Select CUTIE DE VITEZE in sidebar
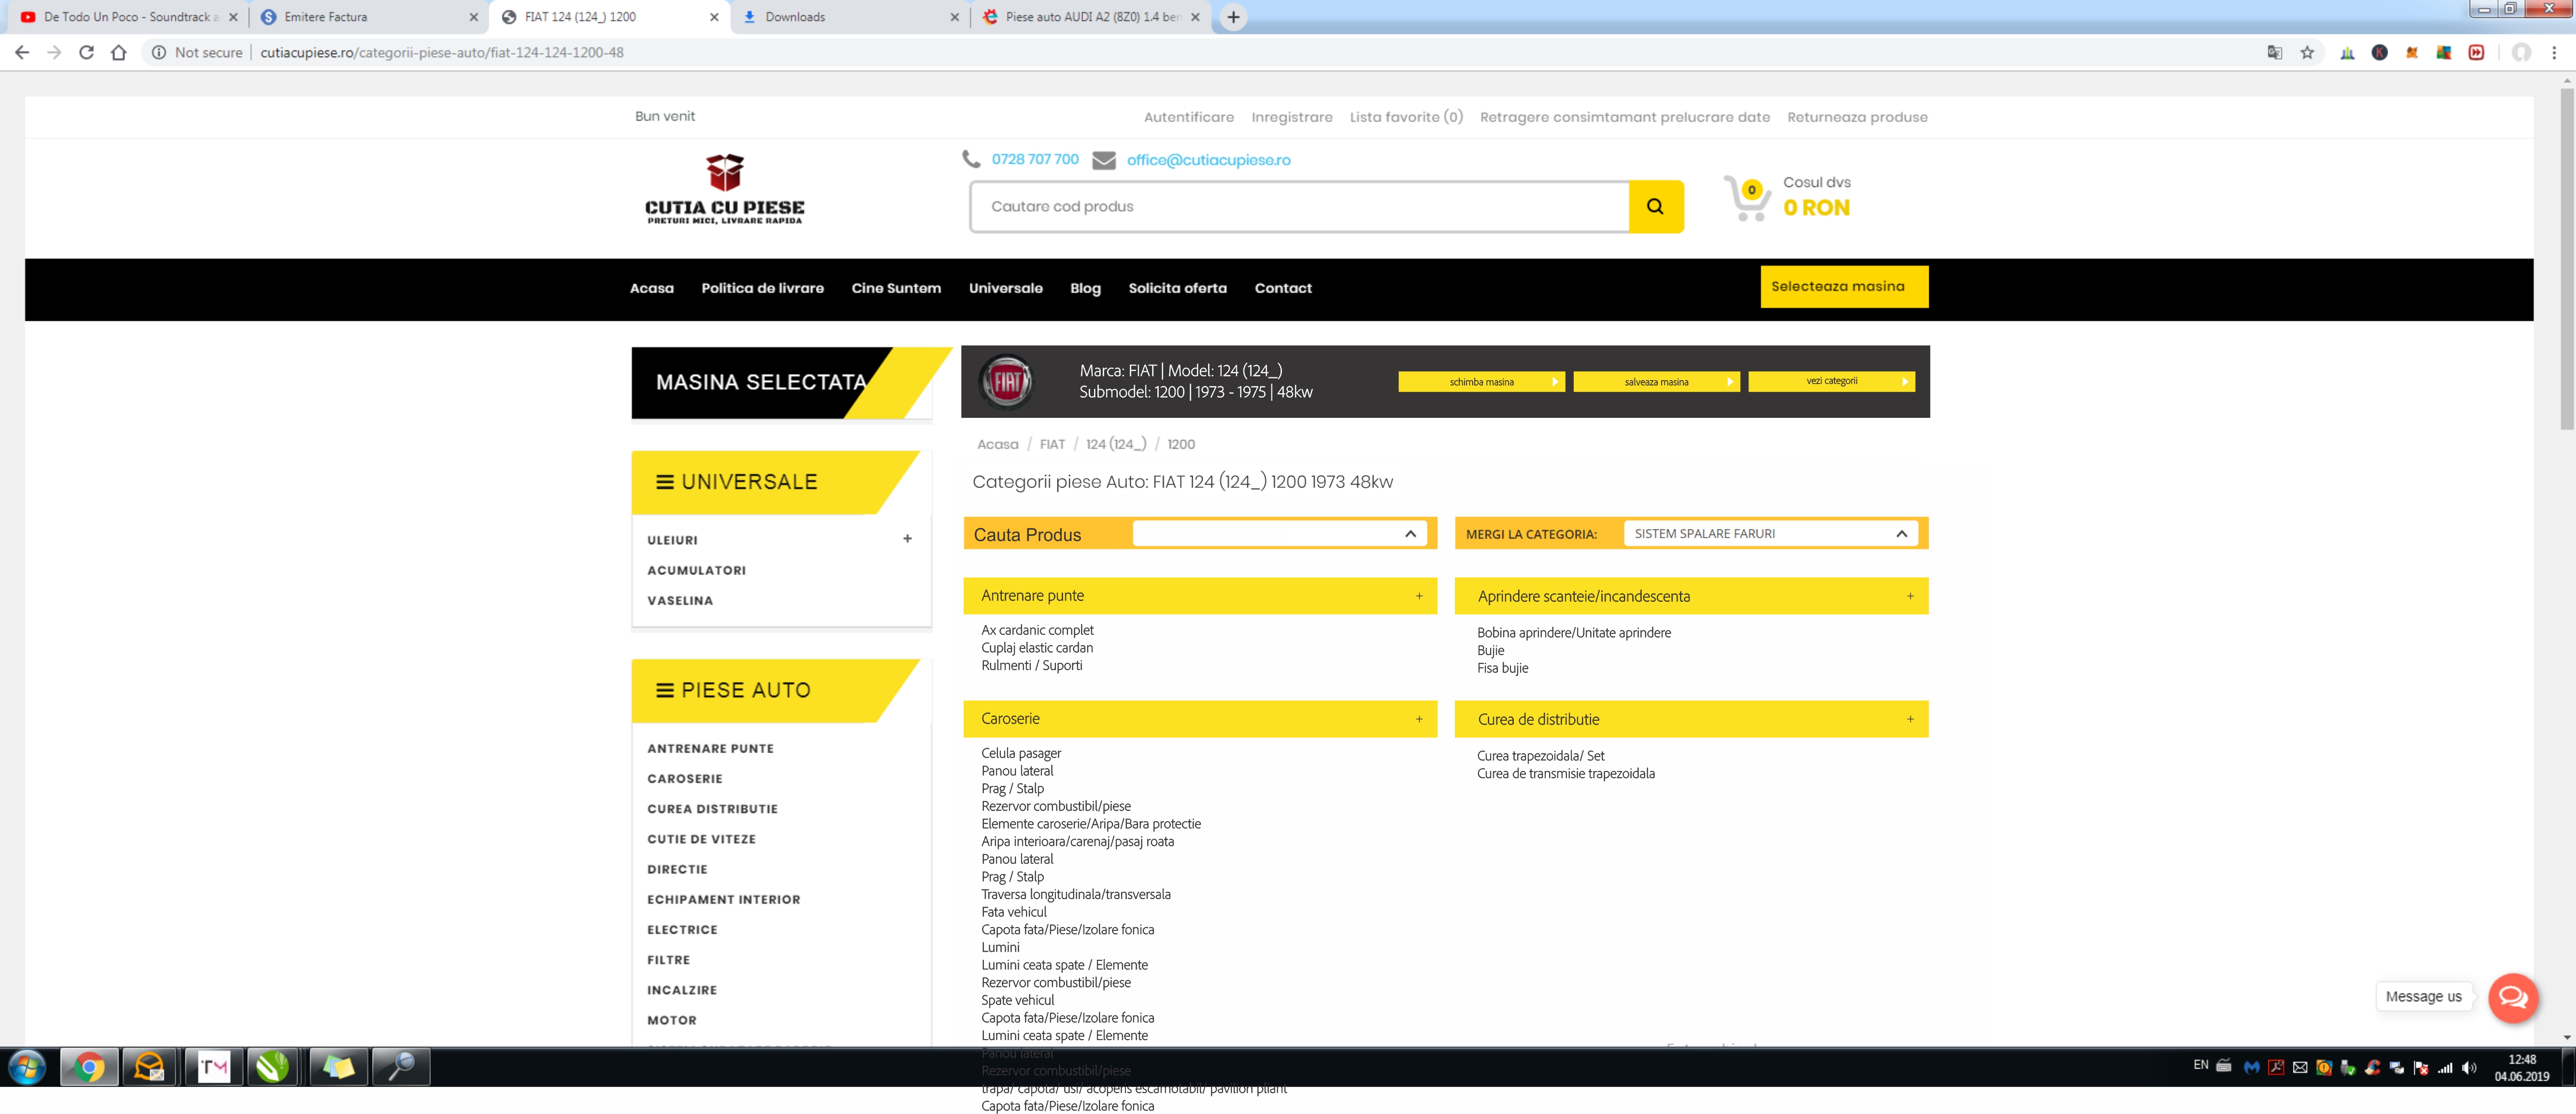The image size is (2576, 1114). [701, 839]
